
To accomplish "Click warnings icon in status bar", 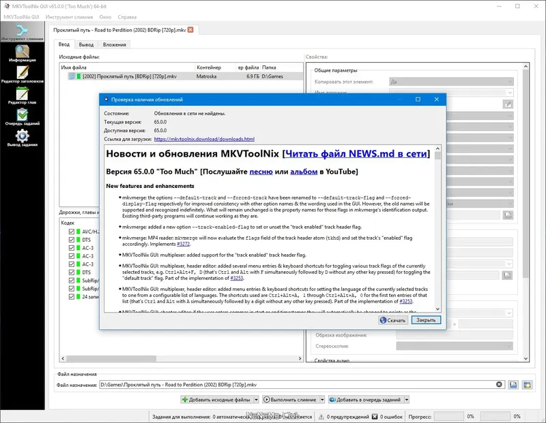I will (x=321, y=416).
